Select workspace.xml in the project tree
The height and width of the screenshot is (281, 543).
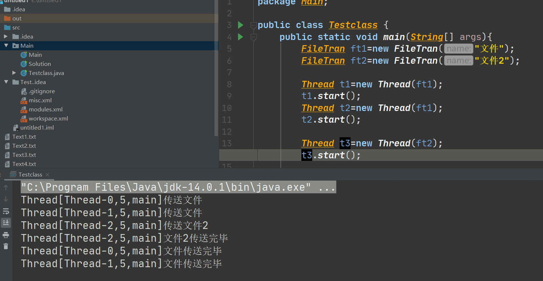[44, 118]
